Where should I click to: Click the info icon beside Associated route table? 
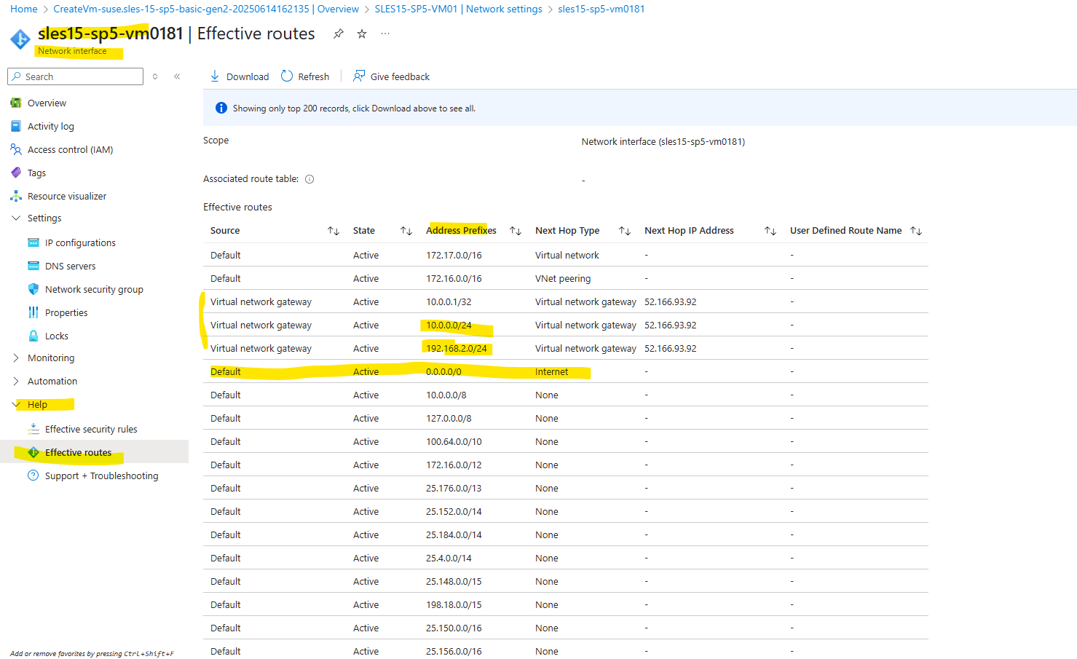coord(309,179)
